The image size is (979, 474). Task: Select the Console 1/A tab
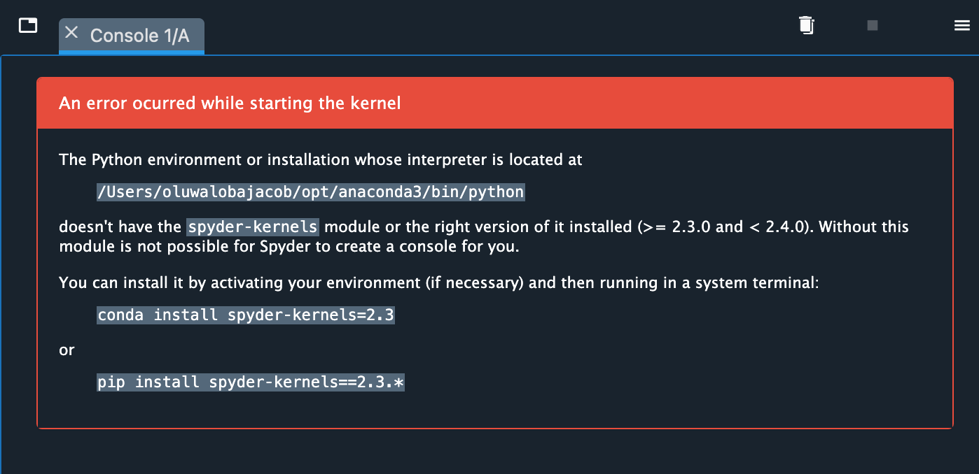tap(140, 35)
